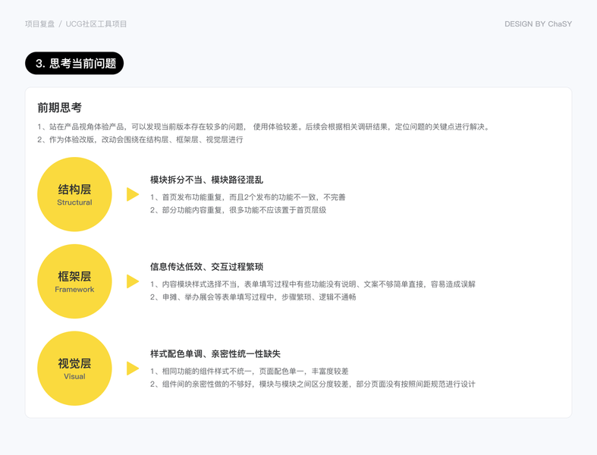
Task: Click the line starting 2、申摊、举办展会等表单
Action: [253, 297]
